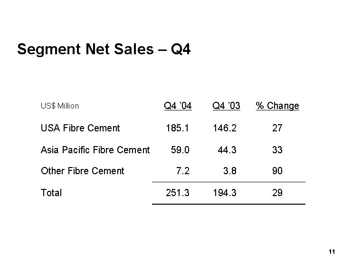Select the 185.1 value for USA

178,128
